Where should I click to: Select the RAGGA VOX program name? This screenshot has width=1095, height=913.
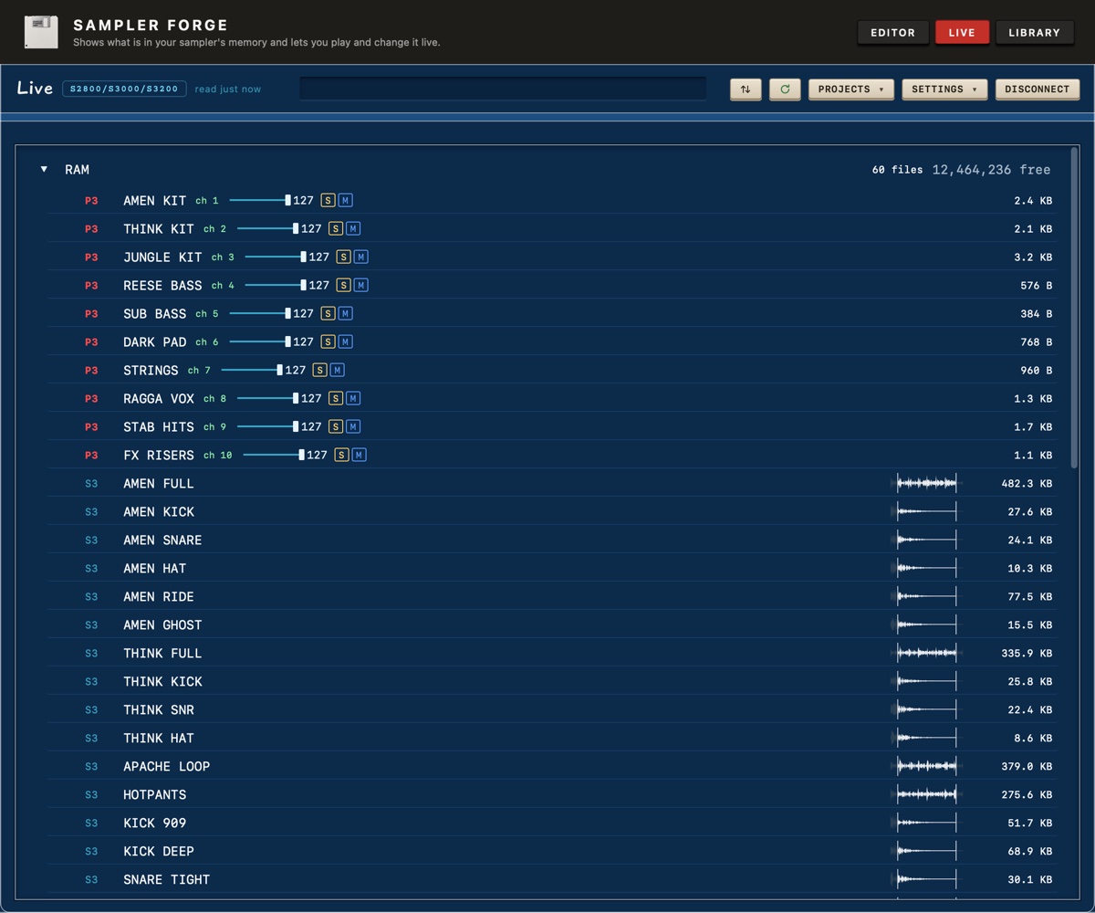click(159, 398)
